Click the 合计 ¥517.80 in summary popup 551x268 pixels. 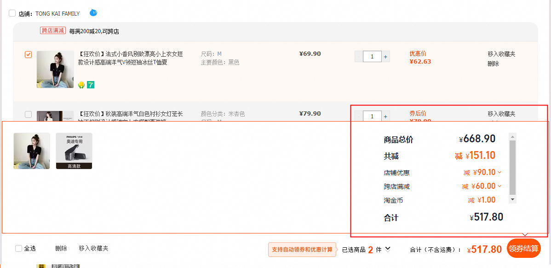(486, 217)
